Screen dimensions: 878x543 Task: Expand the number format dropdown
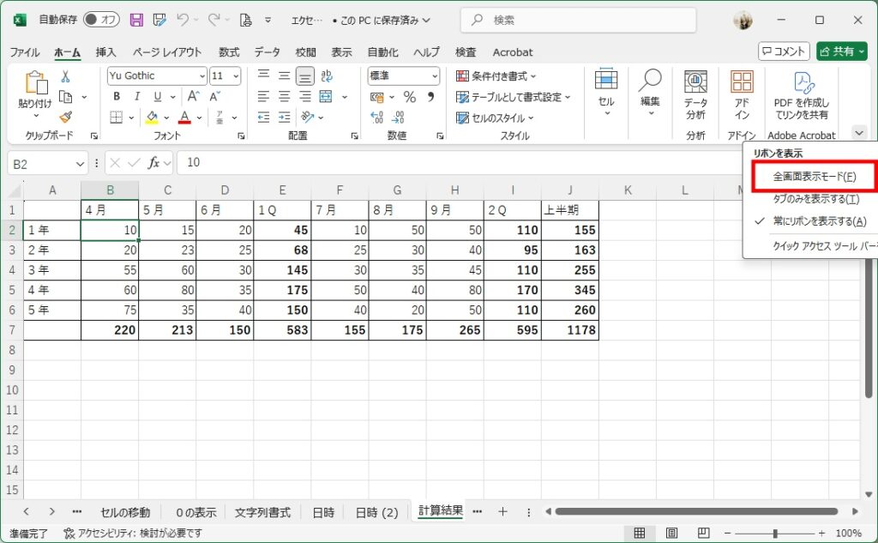(433, 75)
